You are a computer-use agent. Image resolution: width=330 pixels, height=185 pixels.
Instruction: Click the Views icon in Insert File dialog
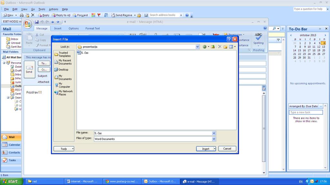(x=231, y=47)
